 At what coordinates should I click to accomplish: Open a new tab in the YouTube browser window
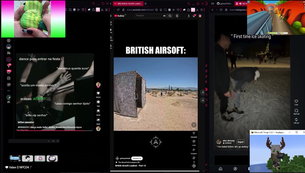point(145,4)
